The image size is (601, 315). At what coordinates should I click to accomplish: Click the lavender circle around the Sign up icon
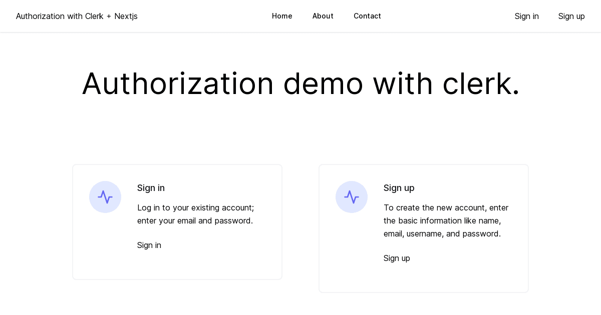click(x=352, y=197)
